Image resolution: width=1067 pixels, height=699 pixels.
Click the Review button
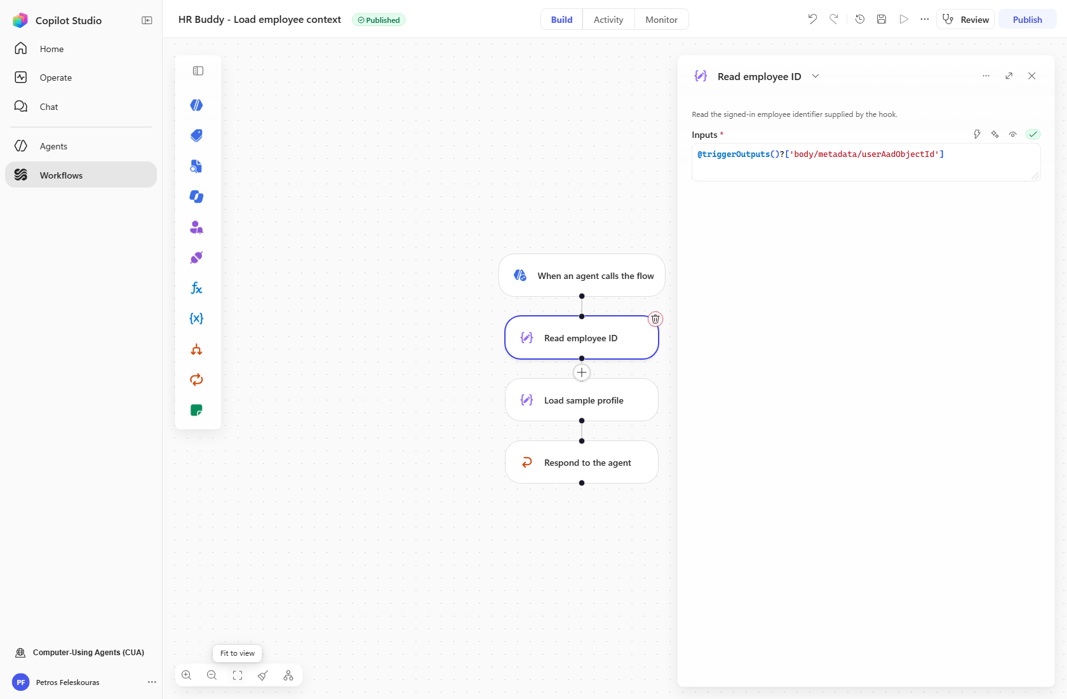click(x=965, y=19)
